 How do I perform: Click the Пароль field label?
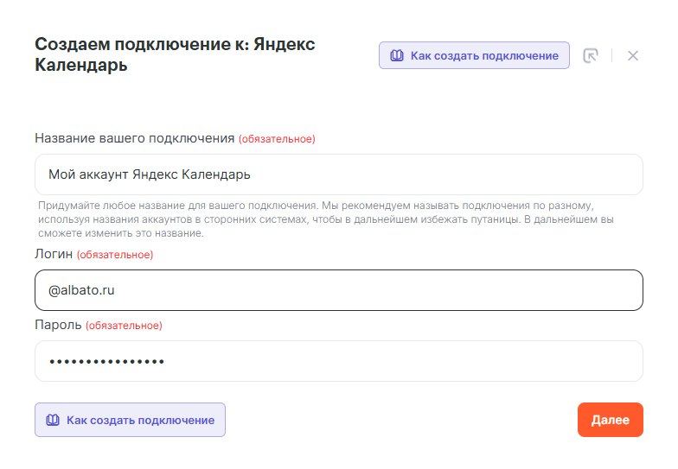pyautogui.click(x=58, y=325)
